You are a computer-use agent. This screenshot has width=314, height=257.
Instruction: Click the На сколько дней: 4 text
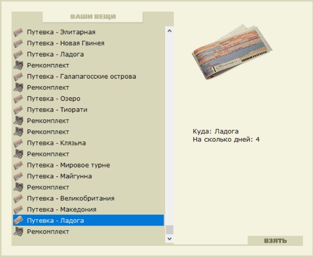coord(226,139)
